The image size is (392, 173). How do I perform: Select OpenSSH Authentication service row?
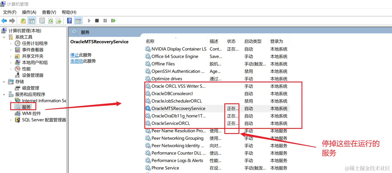(x=178, y=71)
